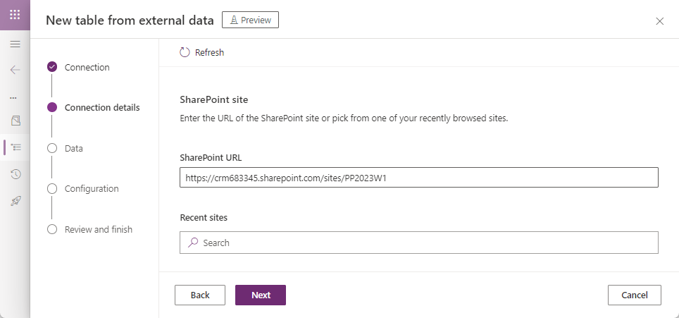Select the Data step circle

click(x=52, y=148)
